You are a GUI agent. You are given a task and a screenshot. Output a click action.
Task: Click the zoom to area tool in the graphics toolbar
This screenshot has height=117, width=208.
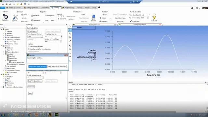[70, 37]
